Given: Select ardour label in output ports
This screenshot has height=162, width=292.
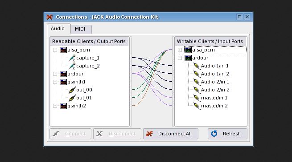Looking at the screenshot, I should click(75, 74).
